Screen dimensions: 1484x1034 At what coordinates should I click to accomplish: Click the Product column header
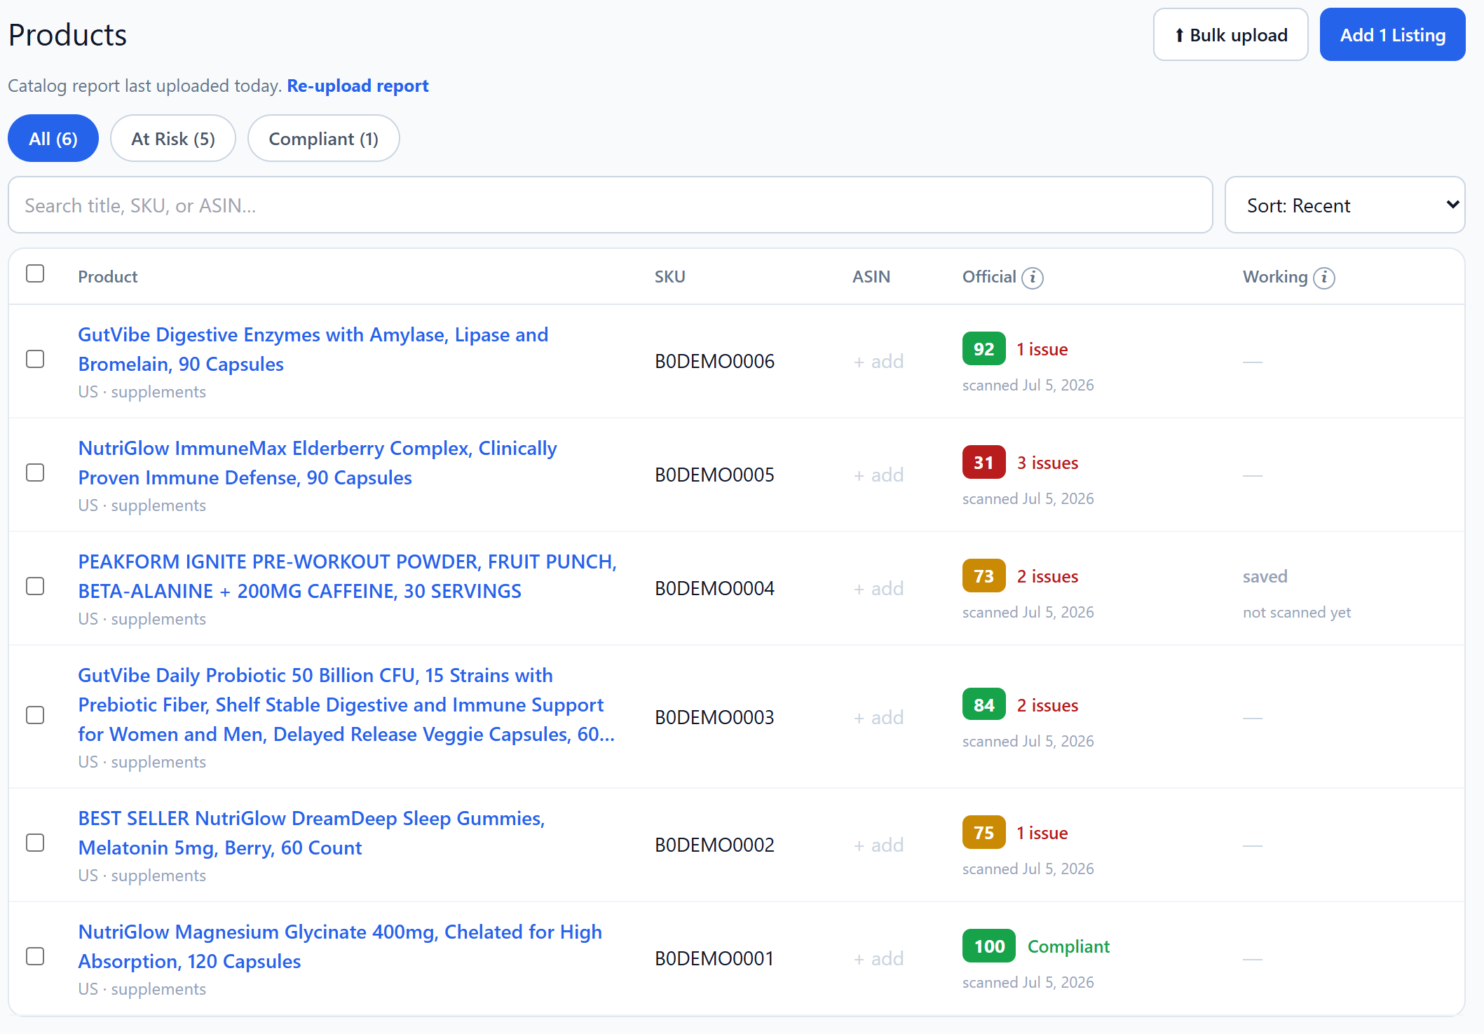pos(108,277)
